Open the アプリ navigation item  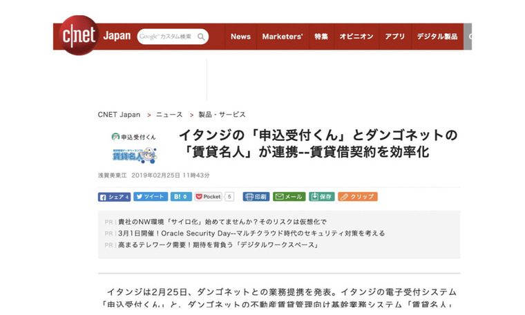[395, 37]
